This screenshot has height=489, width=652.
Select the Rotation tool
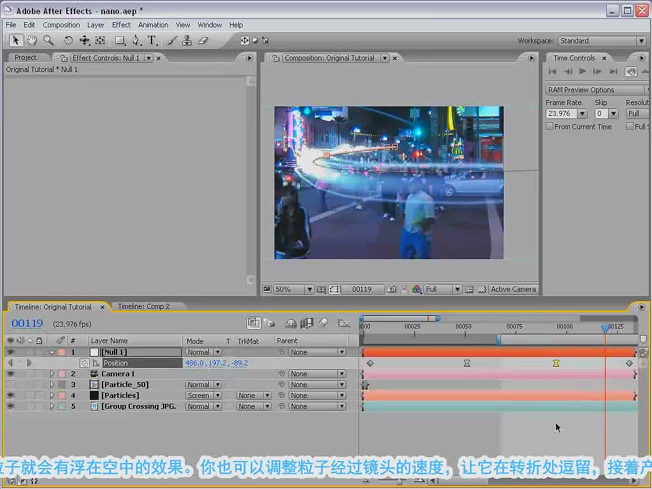pyautogui.click(x=67, y=40)
